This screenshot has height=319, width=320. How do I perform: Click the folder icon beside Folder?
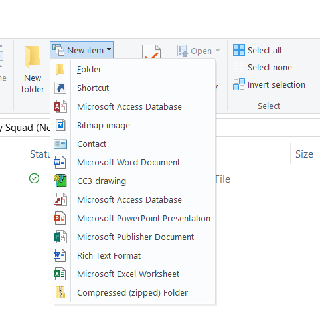pos(60,69)
